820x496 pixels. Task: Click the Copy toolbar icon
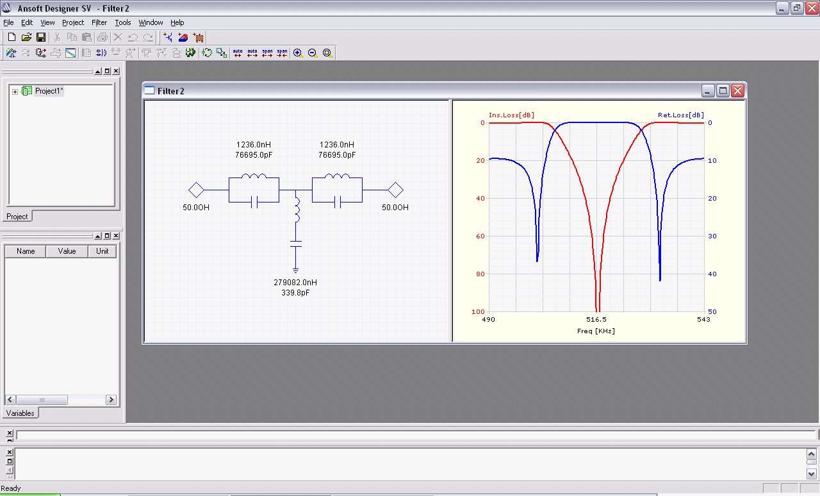point(72,37)
